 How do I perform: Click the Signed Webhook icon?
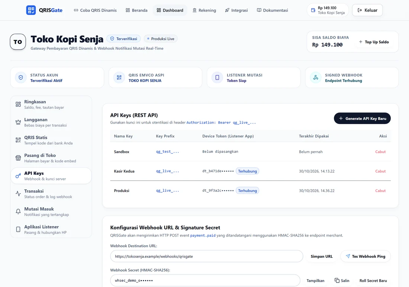316,77
